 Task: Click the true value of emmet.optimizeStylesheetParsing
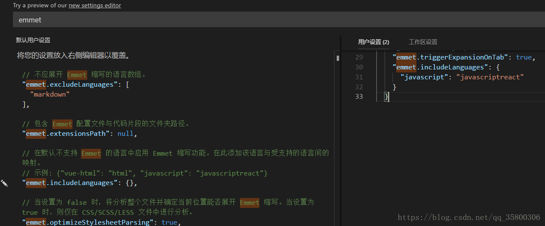click(x=169, y=222)
